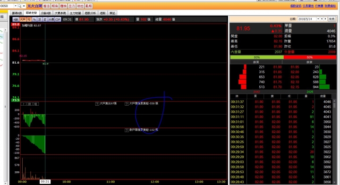Open the date picker dropdown arrow
This screenshot has width=340, height=185.
pos(318,19)
